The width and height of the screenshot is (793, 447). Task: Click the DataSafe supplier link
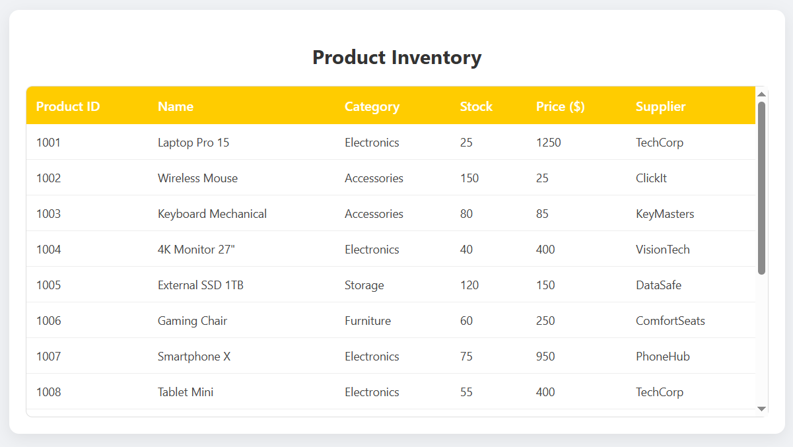[x=658, y=285]
